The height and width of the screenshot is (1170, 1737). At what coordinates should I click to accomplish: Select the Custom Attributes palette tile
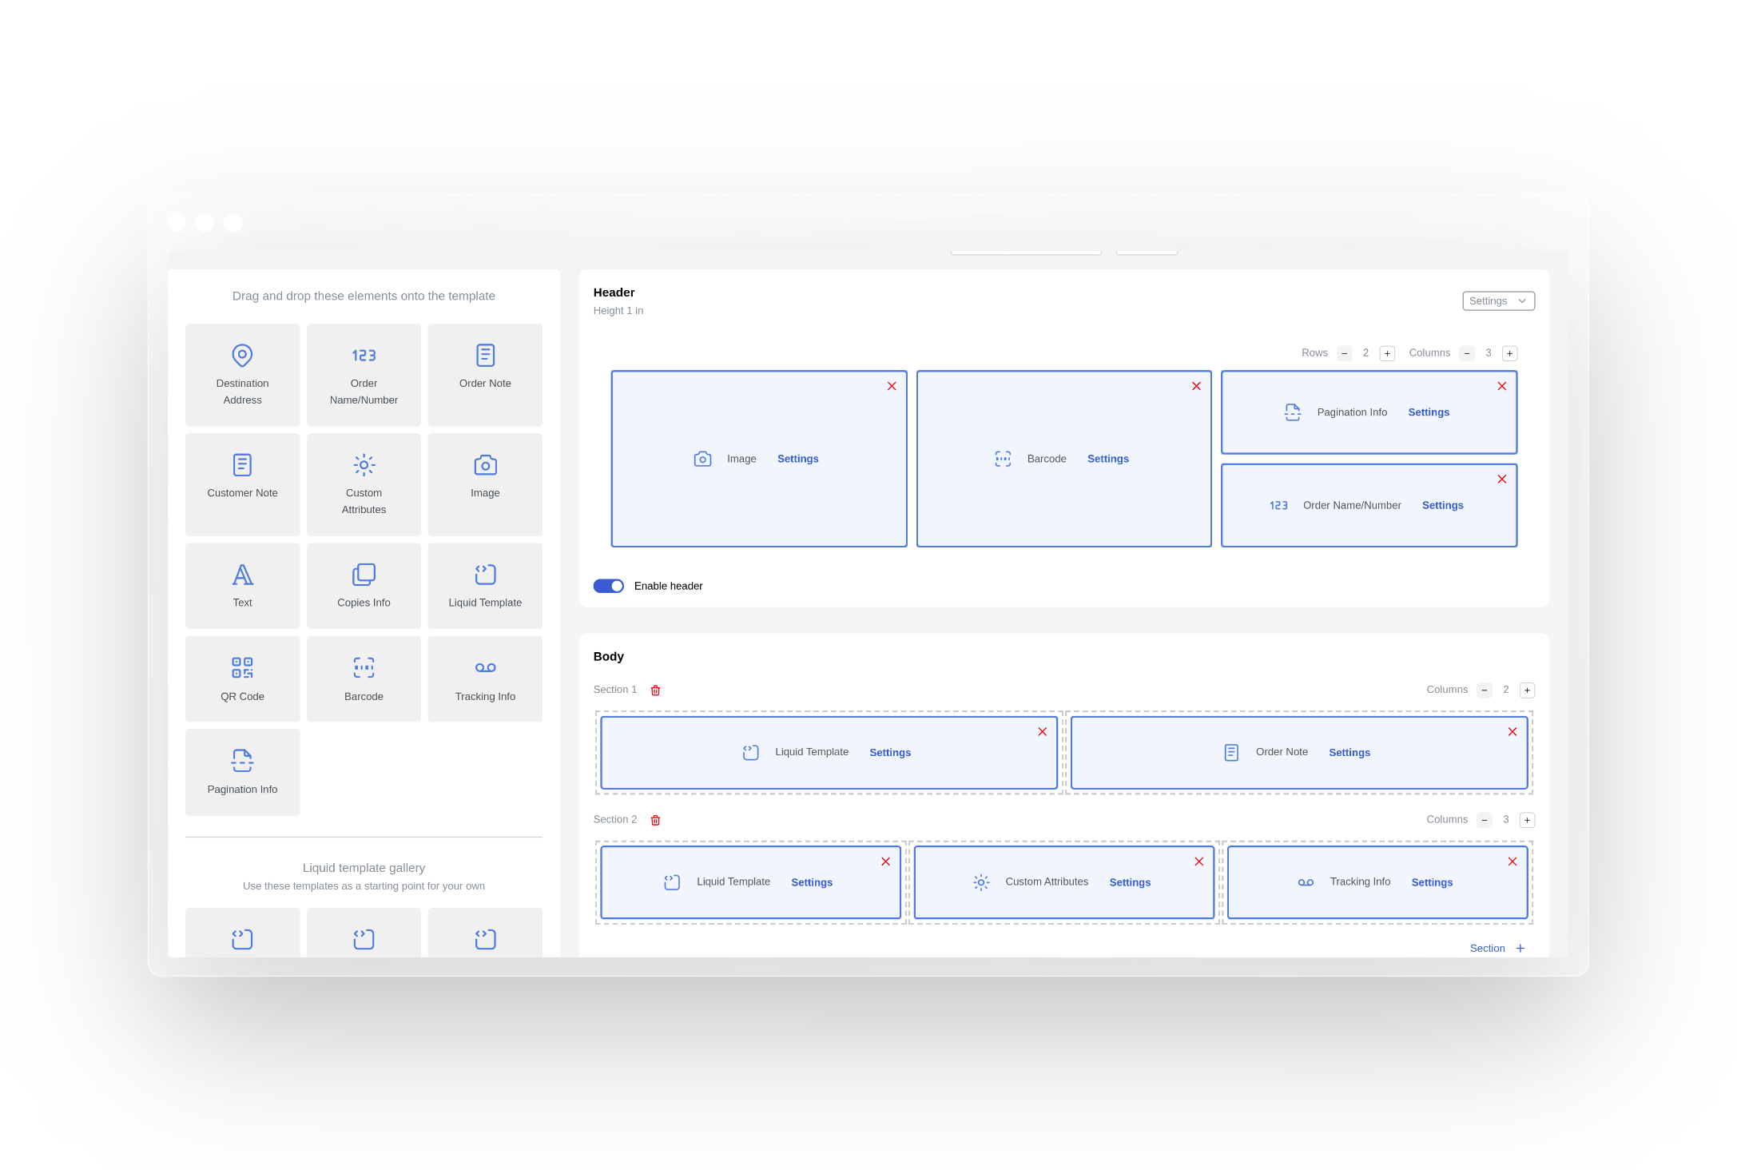tap(364, 484)
